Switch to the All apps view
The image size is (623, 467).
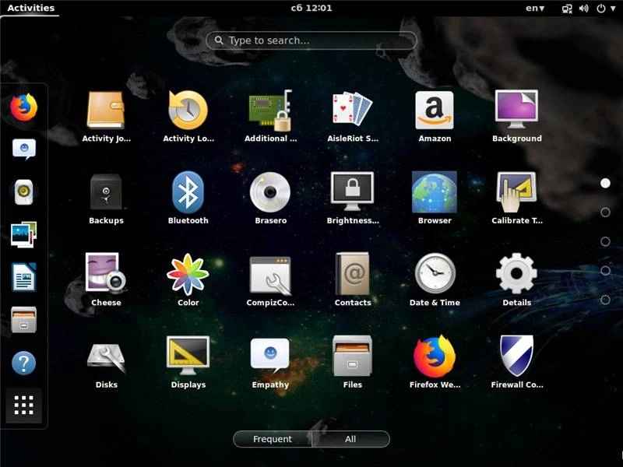(351, 439)
